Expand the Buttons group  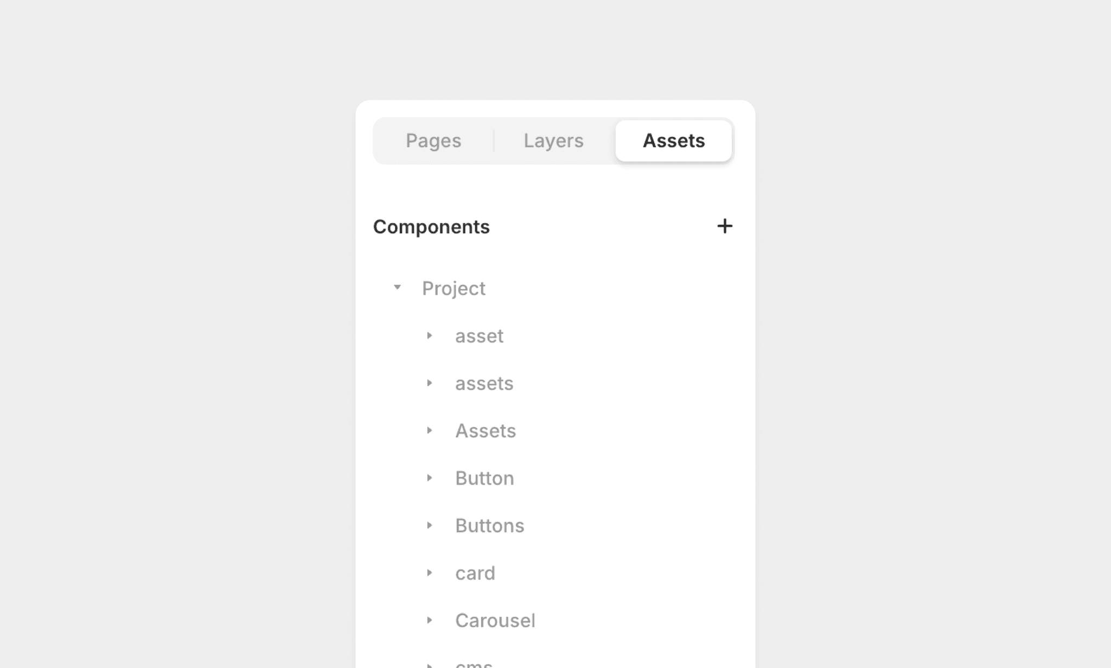(x=430, y=525)
